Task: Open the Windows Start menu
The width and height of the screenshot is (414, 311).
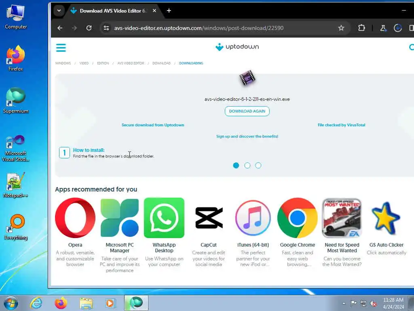Action: 11,303
